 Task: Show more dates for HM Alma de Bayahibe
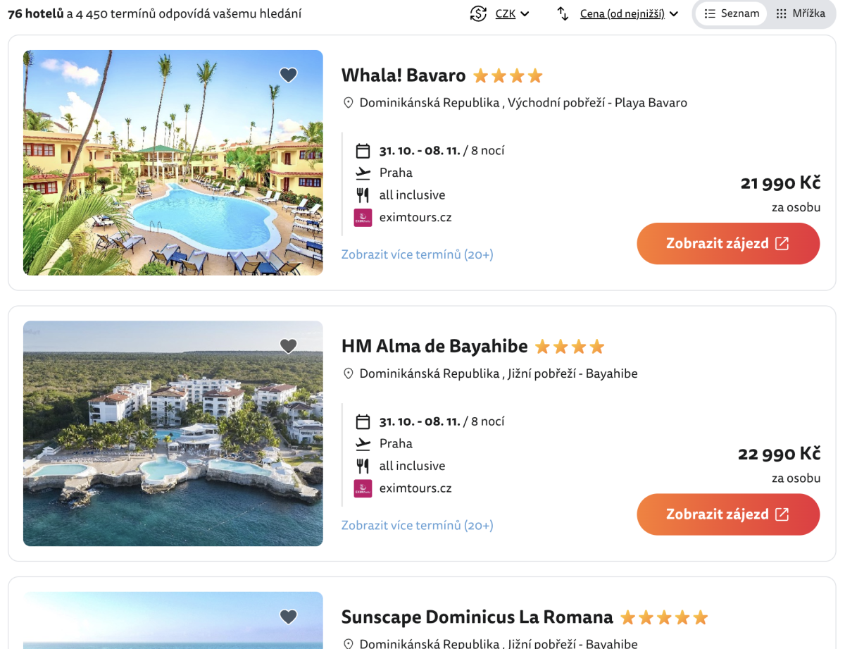coord(417,525)
